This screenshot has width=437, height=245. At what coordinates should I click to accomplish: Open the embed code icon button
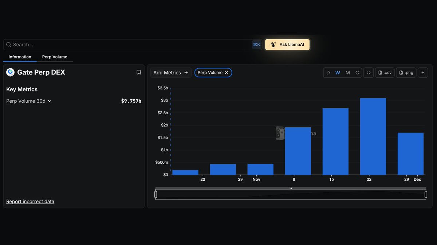369,73
